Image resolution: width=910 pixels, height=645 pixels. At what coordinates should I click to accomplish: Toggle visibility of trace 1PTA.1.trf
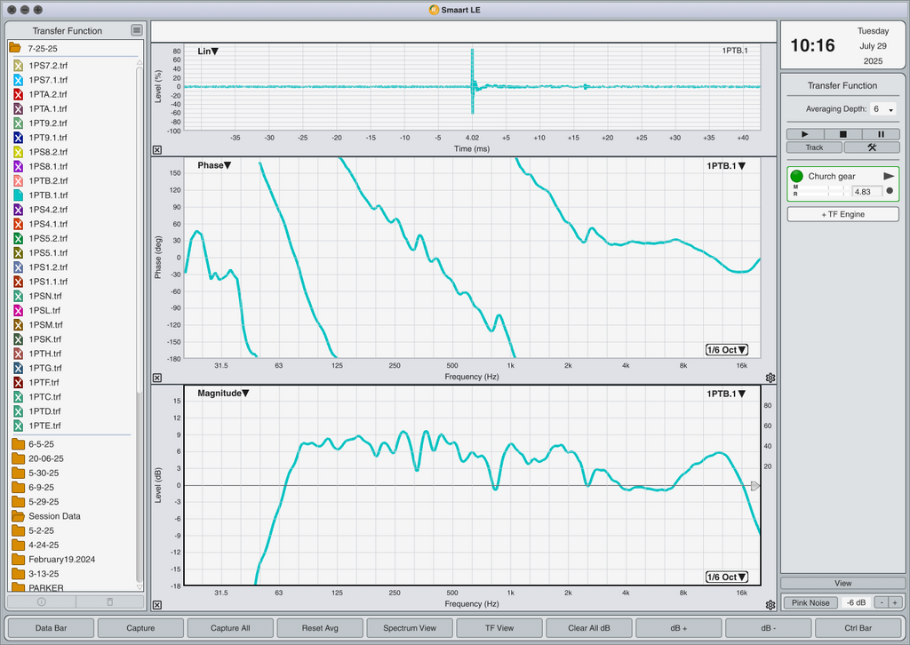tap(18, 108)
